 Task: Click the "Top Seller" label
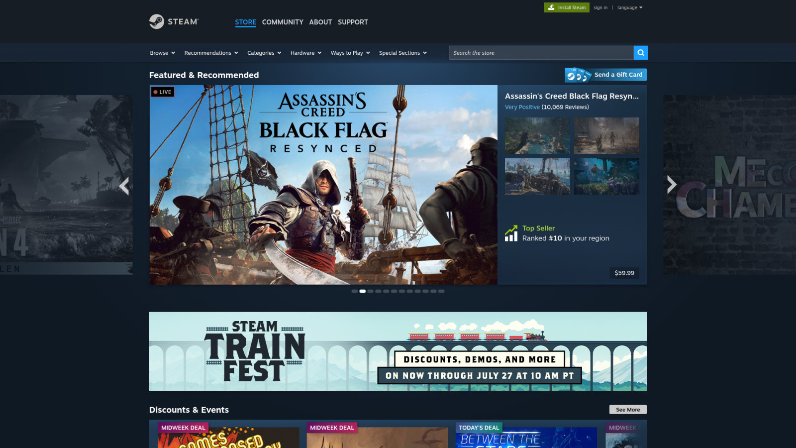click(538, 228)
